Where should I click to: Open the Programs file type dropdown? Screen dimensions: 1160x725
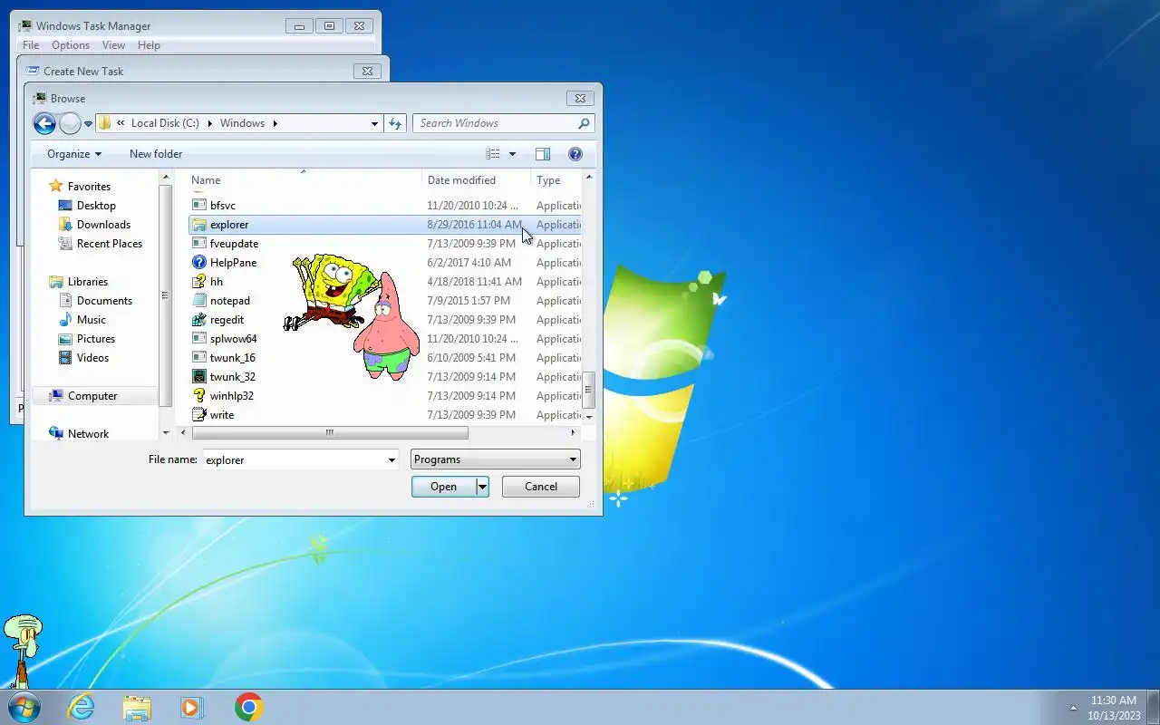pos(495,459)
